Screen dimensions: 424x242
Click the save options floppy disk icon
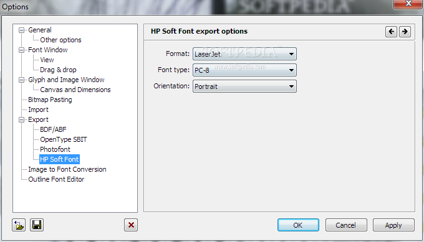tap(37, 225)
